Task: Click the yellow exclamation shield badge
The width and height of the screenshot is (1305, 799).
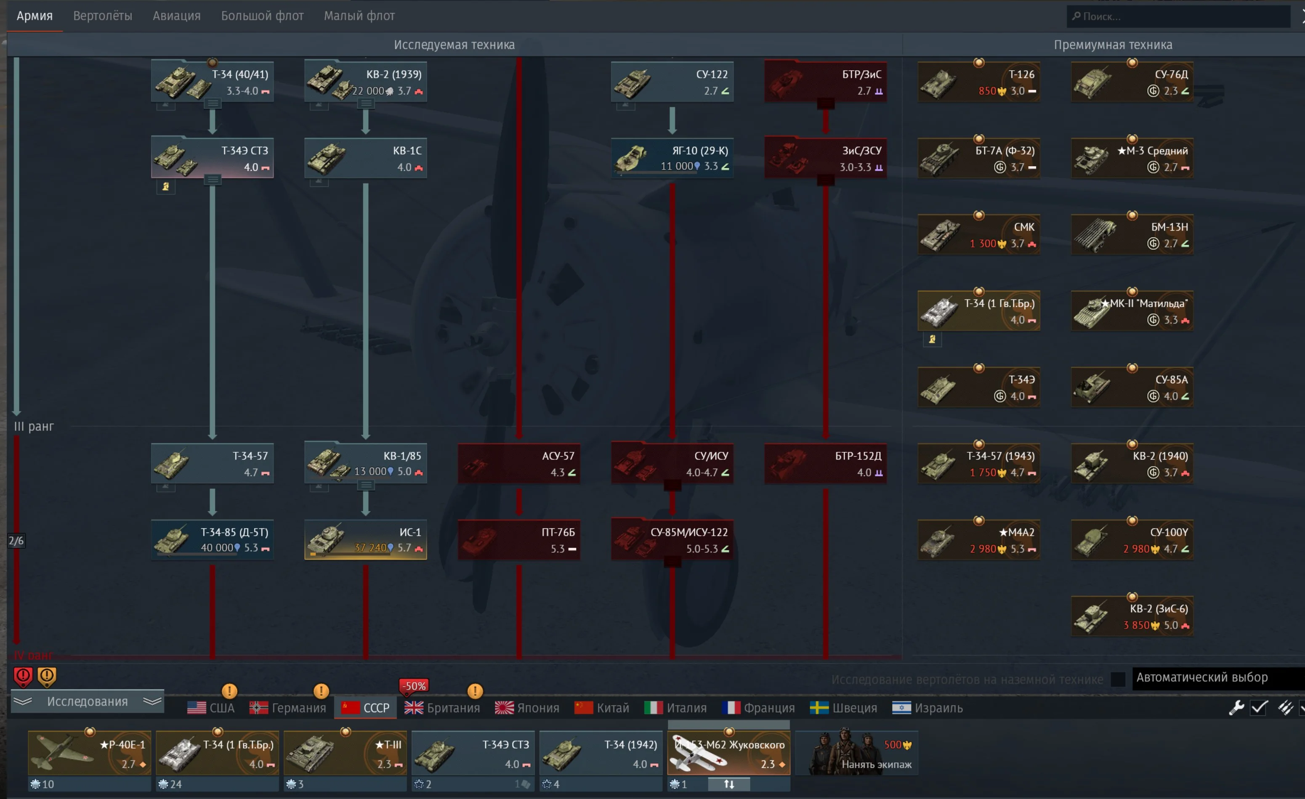Action: tap(47, 676)
